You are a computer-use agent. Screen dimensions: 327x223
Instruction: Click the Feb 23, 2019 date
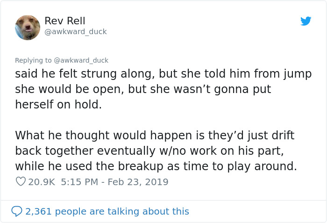coord(138,182)
